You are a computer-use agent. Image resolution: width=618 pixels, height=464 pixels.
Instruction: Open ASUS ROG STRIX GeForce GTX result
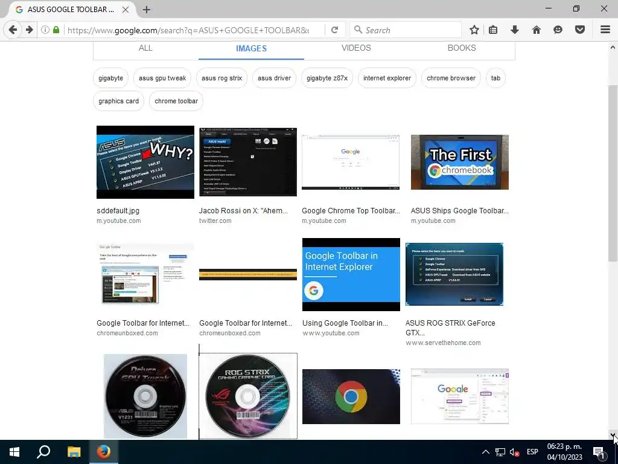point(450,328)
